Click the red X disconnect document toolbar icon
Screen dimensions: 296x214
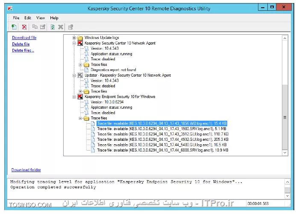pyautogui.click(x=24, y=27)
